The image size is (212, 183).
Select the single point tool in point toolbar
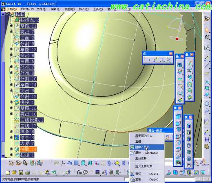[149, 60]
